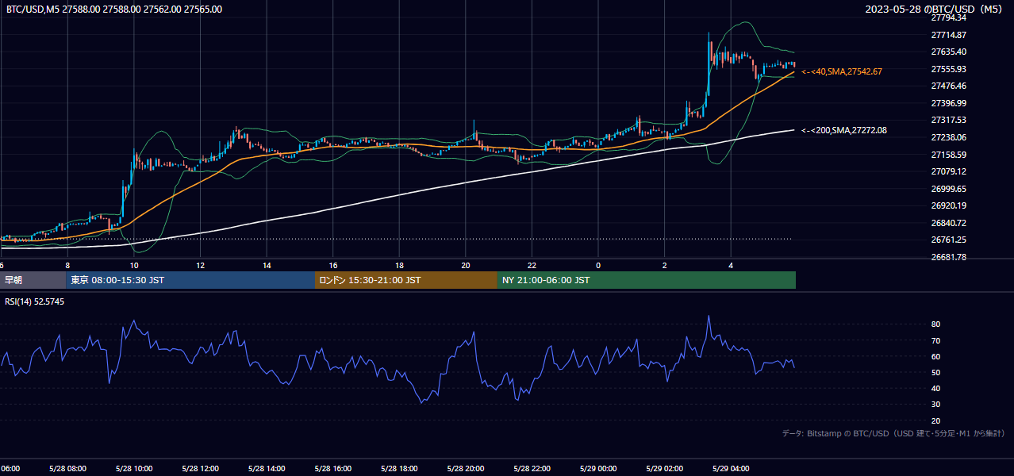The height and width of the screenshot is (476, 1014).
Task: Click bottom time label 5/28 14:00
Action: 267,469
